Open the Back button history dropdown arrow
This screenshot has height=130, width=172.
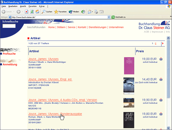tap(14, 12)
